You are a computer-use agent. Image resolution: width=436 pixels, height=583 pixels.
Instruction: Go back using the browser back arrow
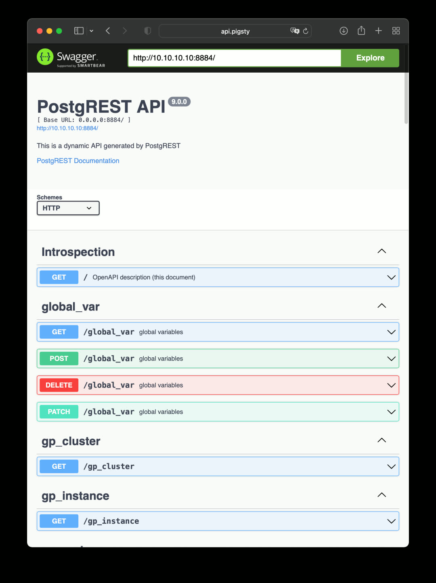coord(108,31)
